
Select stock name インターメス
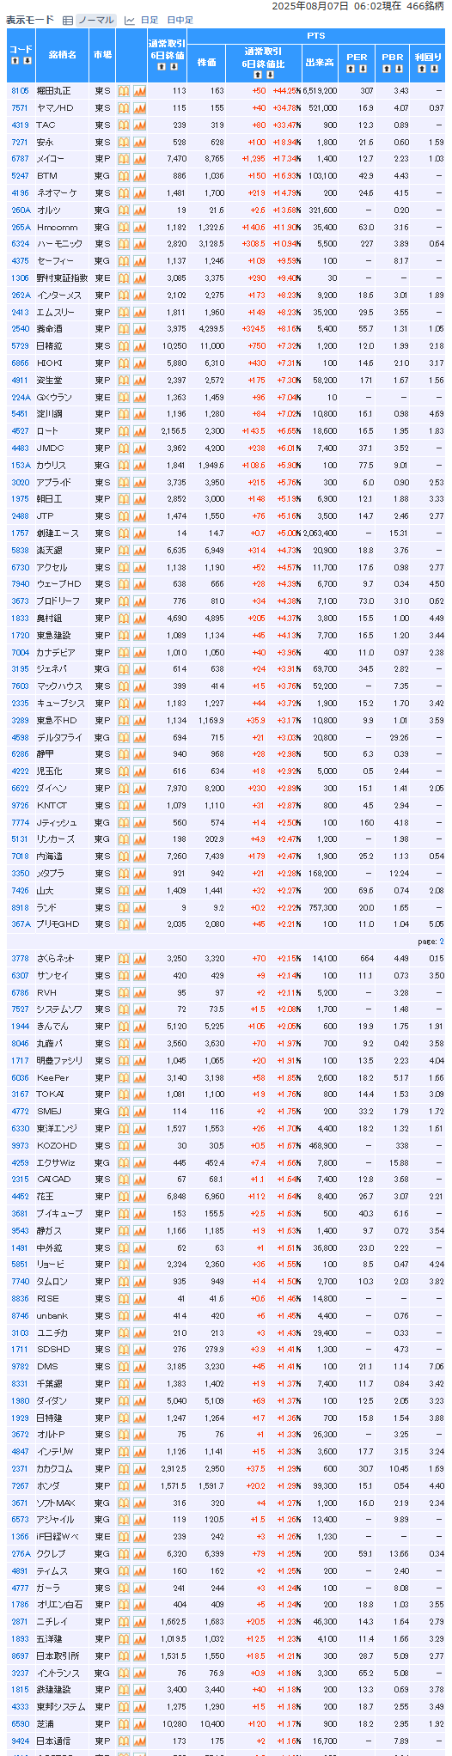[59, 295]
